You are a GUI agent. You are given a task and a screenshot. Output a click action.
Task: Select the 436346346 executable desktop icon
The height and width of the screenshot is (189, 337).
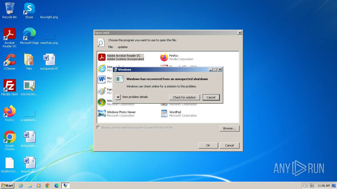[x=29, y=88]
